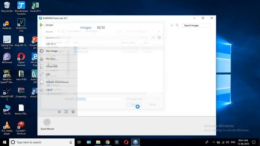
Task: Open the Recycle Bin desktop icon
Action: 7,7
